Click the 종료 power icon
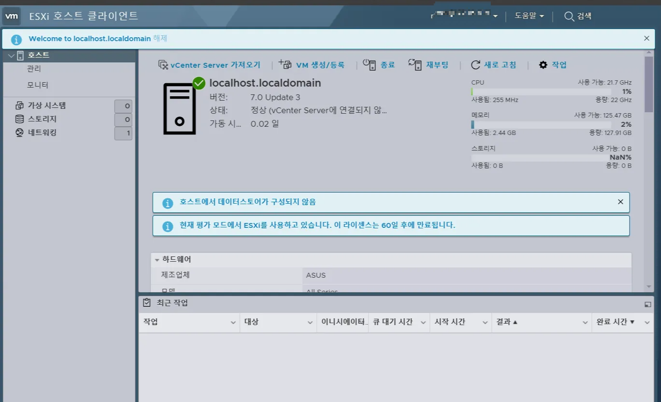Image resolution: width=661 pixels, height=402 pixels. (369, 65)
